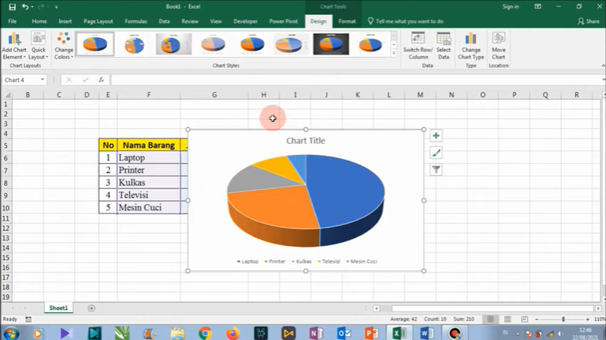Click the zoom slider in the status bar
Image resolution: width=606 pixels, height=340 pixels.
[x=563, y=319]
